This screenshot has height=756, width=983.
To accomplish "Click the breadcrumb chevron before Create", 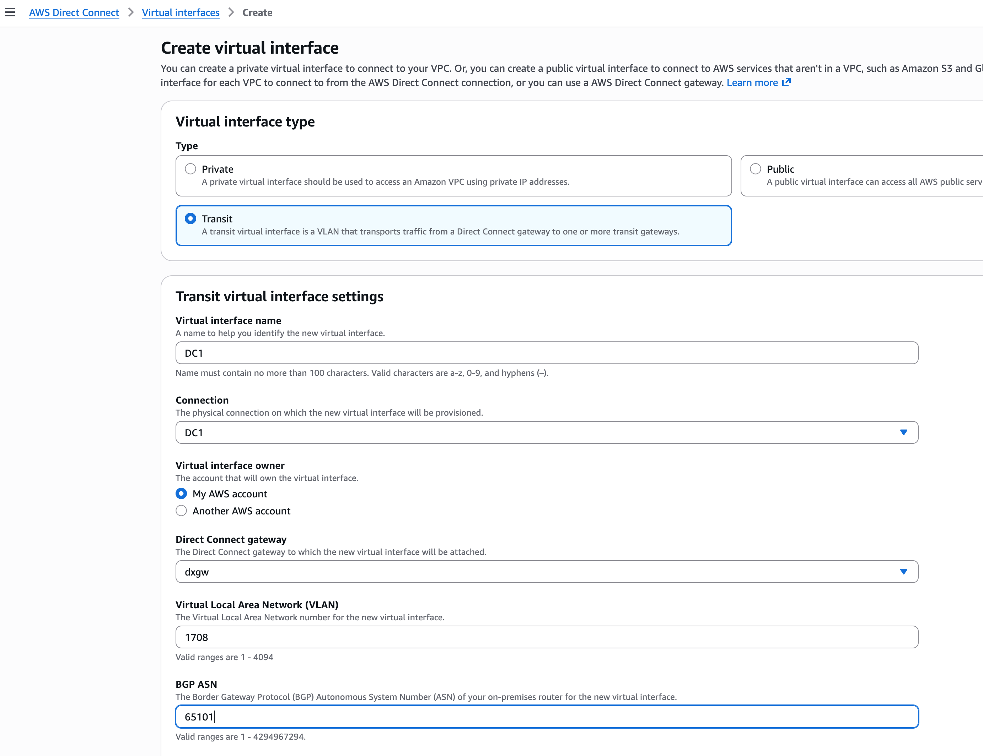I will (231, 12).
